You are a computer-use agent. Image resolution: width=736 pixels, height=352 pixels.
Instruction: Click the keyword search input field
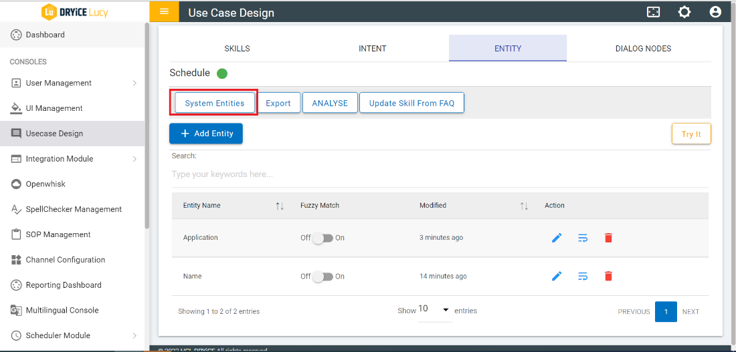[x=439, y=174]
